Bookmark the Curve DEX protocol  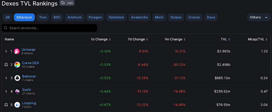(x=6, y=65)
